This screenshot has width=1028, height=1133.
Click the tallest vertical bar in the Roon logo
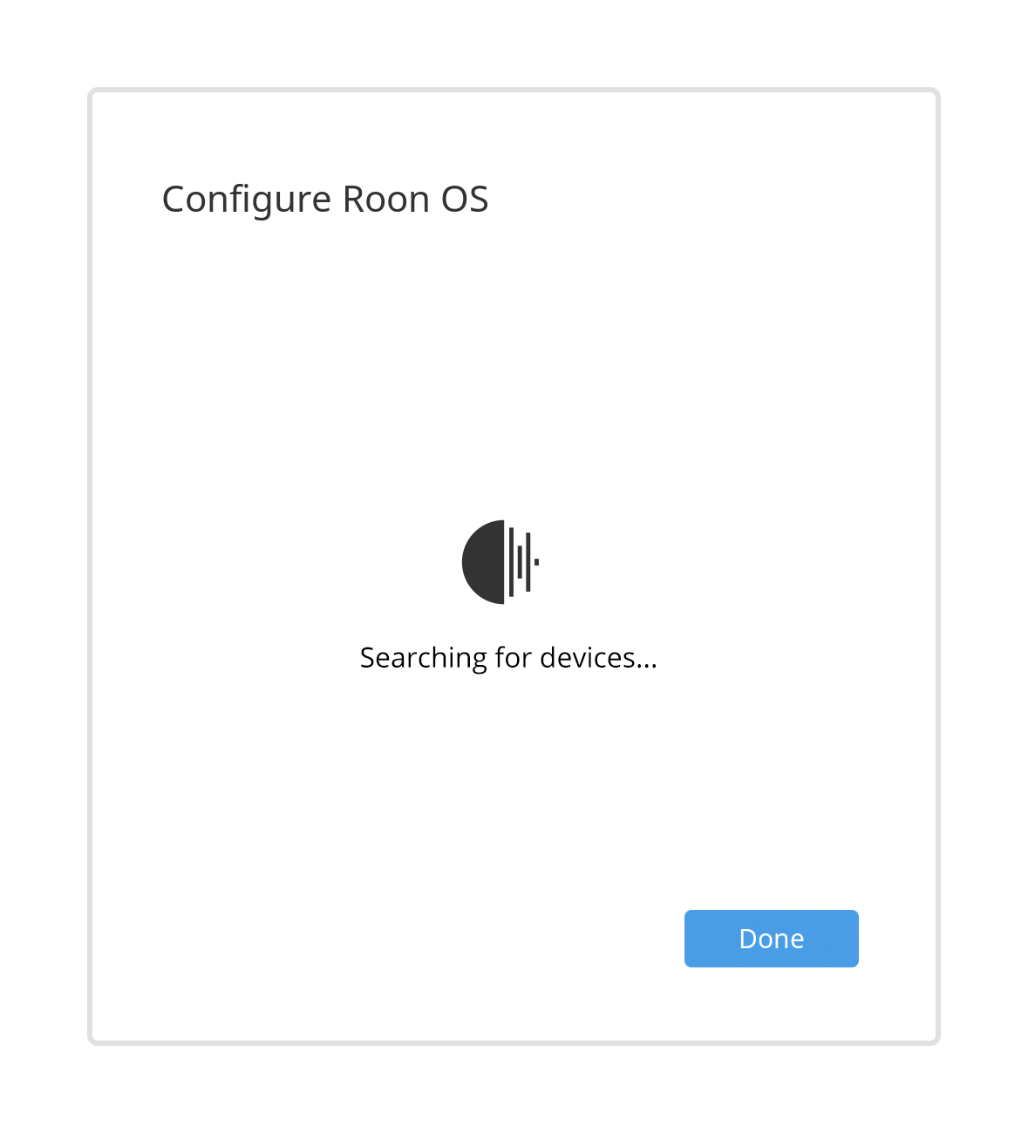pyautogui.click(x=512, y=562)
